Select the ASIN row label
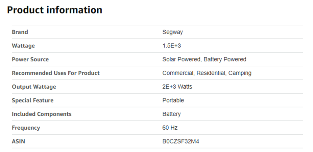This screenshot has width=313, height=152. pos(19,141)
